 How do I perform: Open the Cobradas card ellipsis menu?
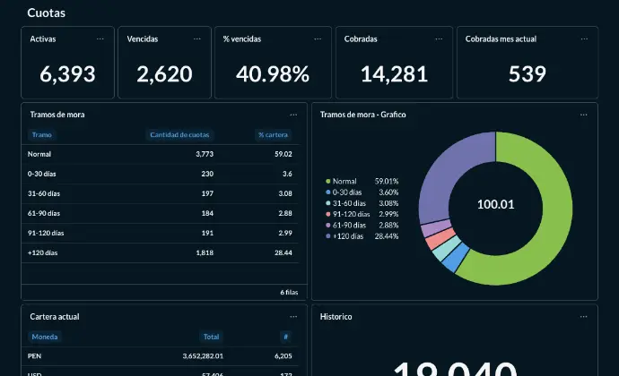(440, 39)
